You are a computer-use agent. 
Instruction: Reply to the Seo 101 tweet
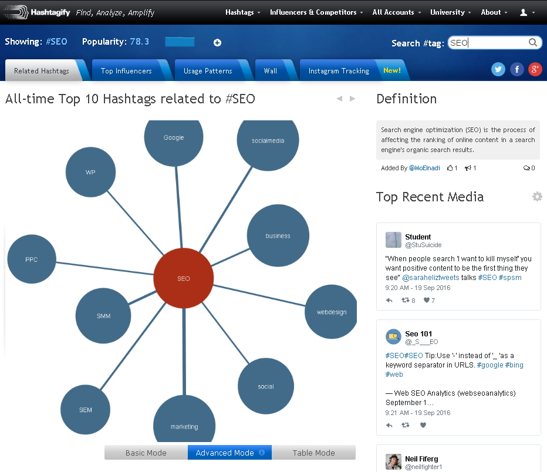coord(389,426)
